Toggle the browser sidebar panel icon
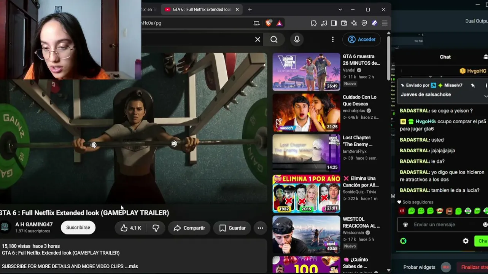 tap(334, 23)
